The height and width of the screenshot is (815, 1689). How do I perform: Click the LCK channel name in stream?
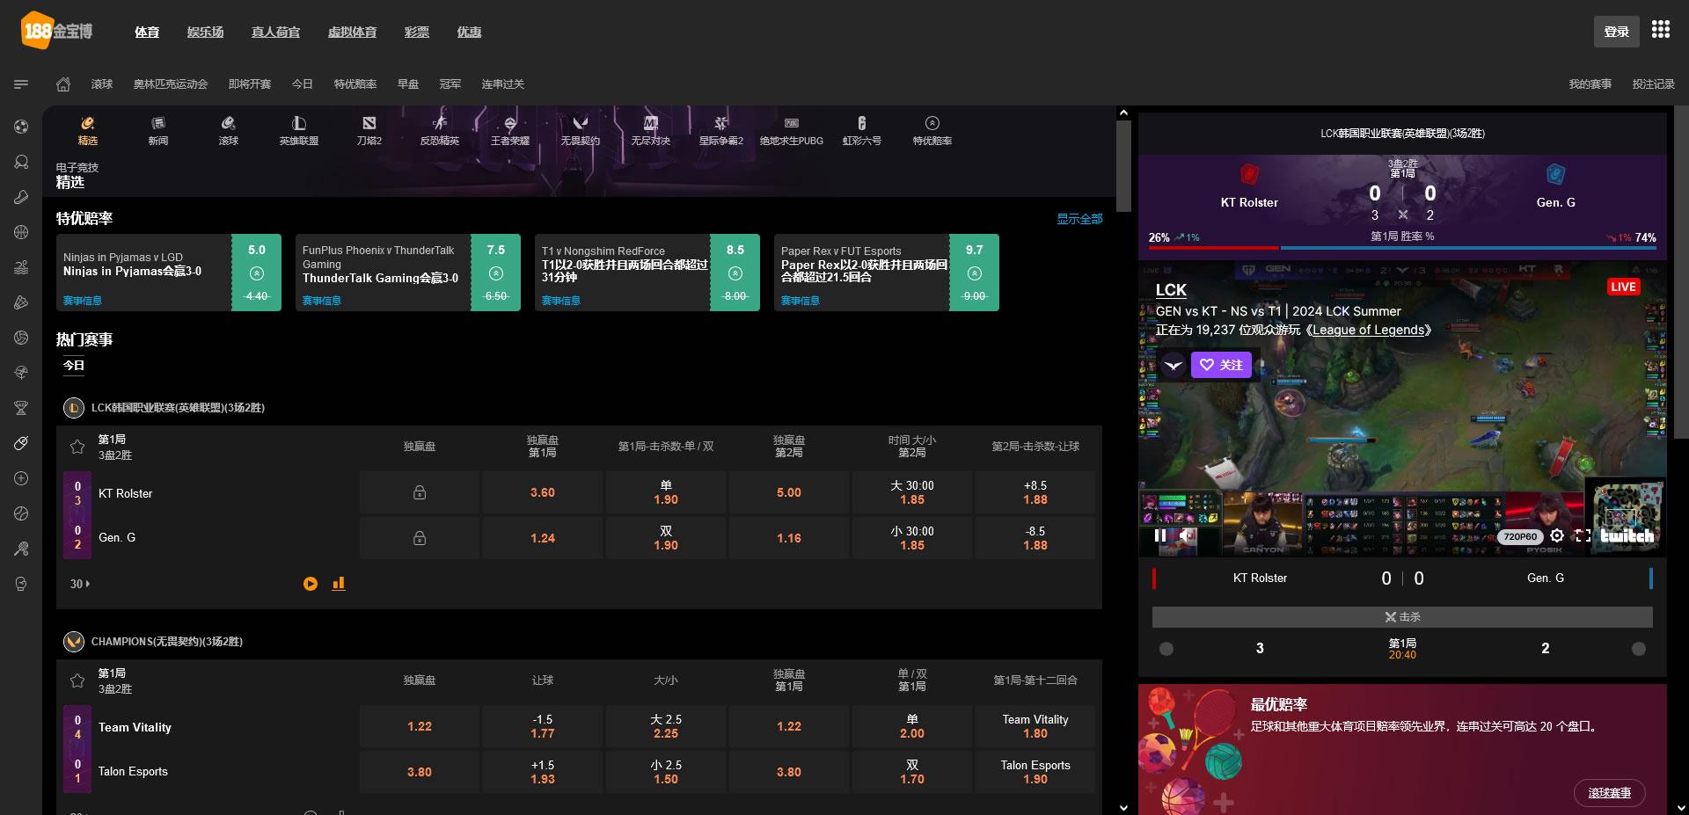1171,290
